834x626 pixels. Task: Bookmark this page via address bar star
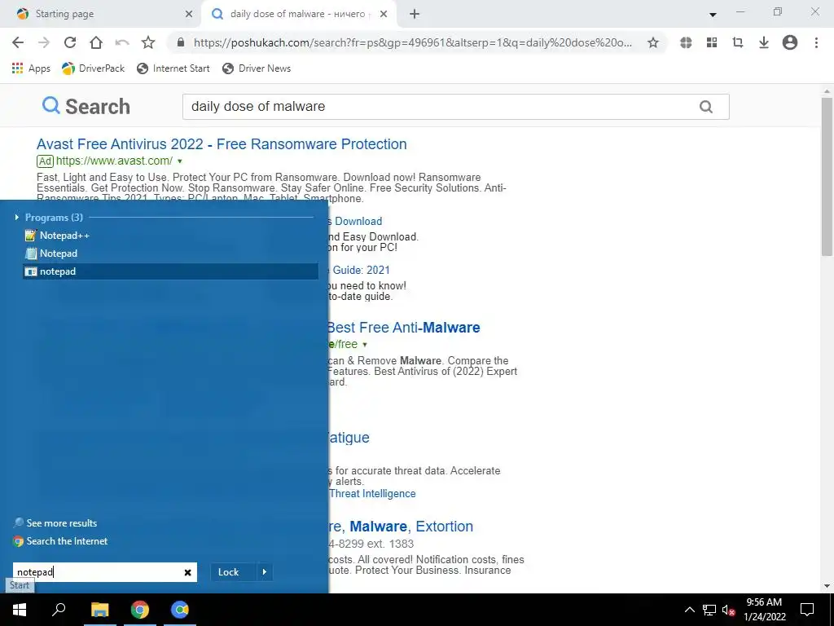[652, 42]
